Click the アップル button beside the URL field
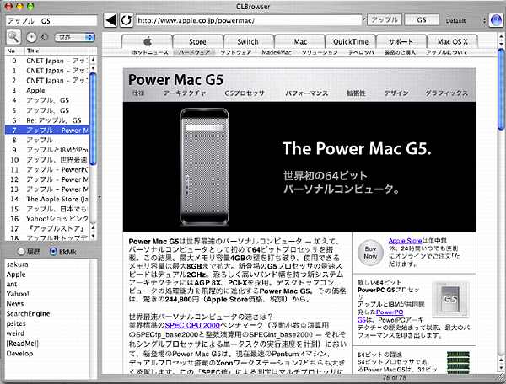506x384 pixels. click(x=385, y=19)
